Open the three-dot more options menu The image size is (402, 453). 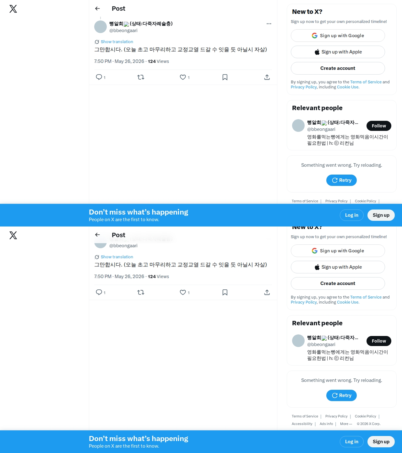pyautogui.click(x=269, y=24)
